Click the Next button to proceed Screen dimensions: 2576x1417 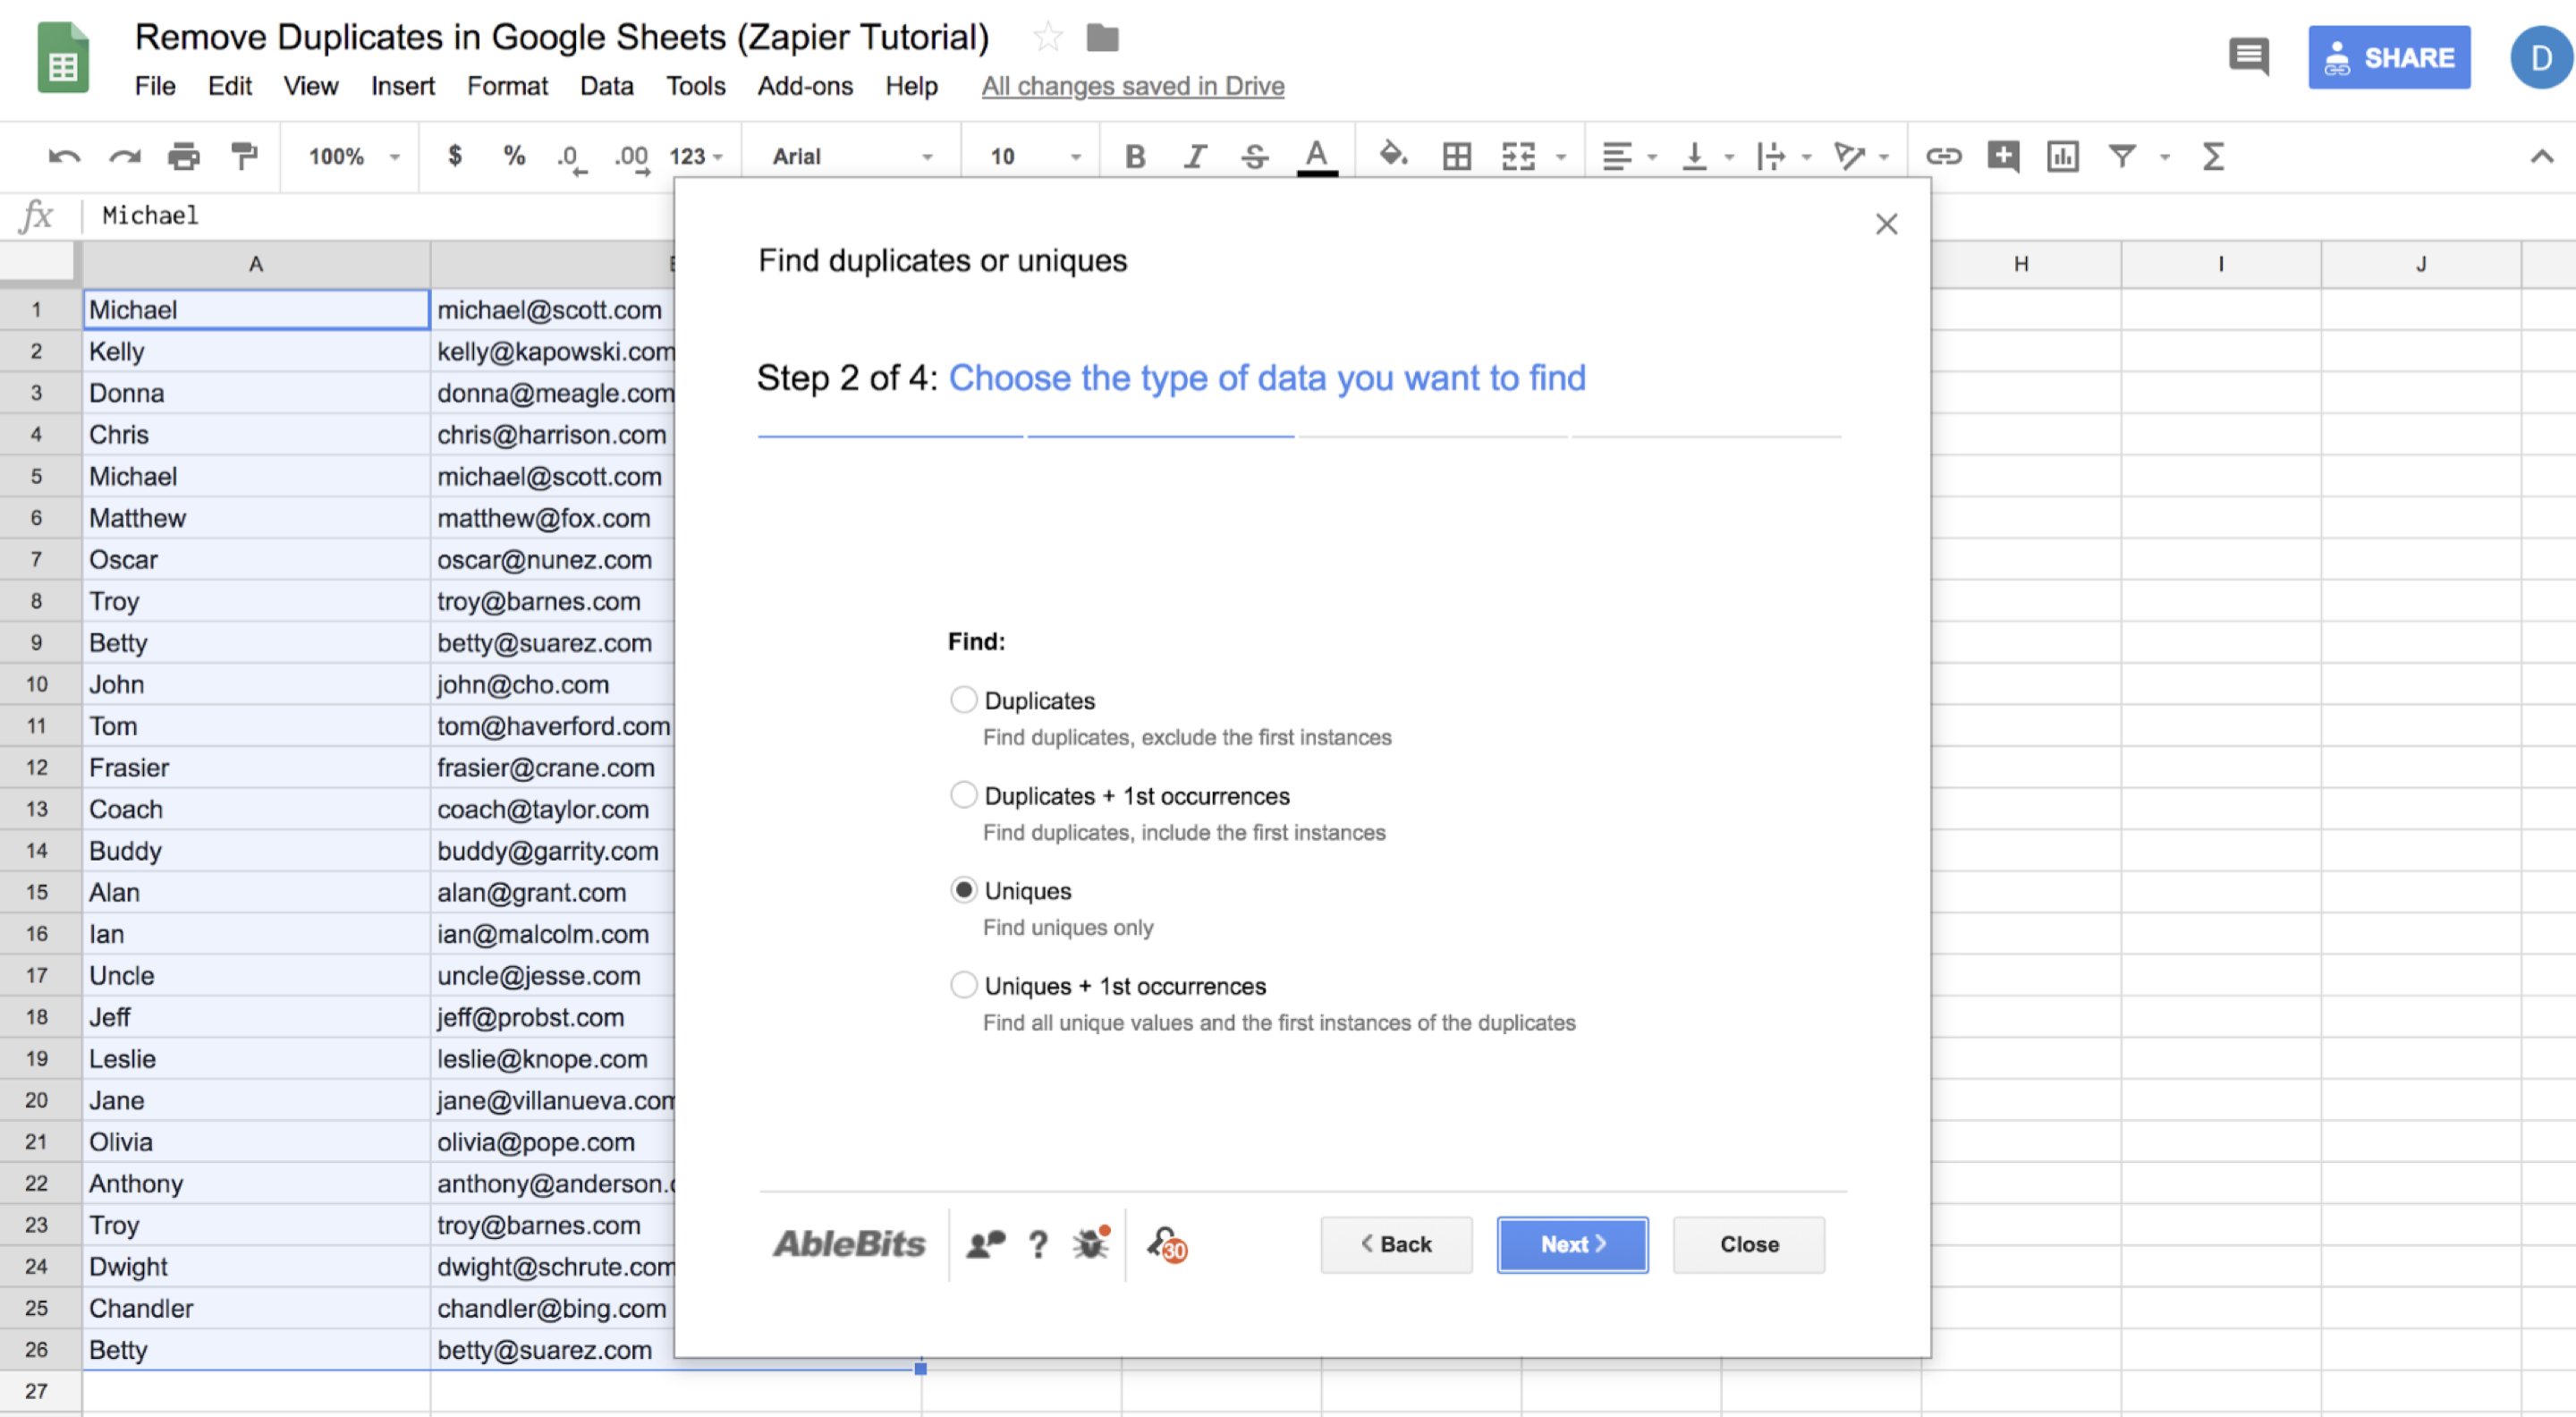1572,1243
